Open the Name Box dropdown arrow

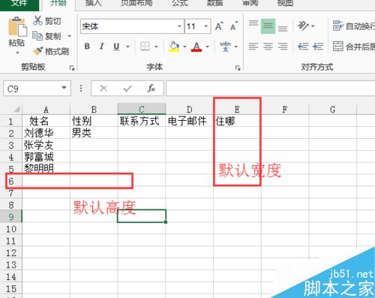(x=64, y=88)
